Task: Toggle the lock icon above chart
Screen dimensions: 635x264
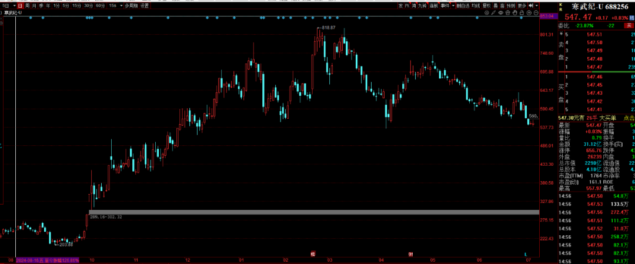Action: [x=522, y=13]
